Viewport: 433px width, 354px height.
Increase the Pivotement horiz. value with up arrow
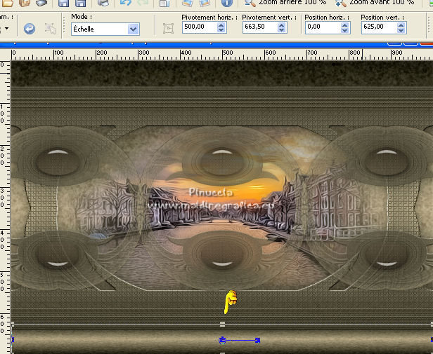tap(221, 25)
